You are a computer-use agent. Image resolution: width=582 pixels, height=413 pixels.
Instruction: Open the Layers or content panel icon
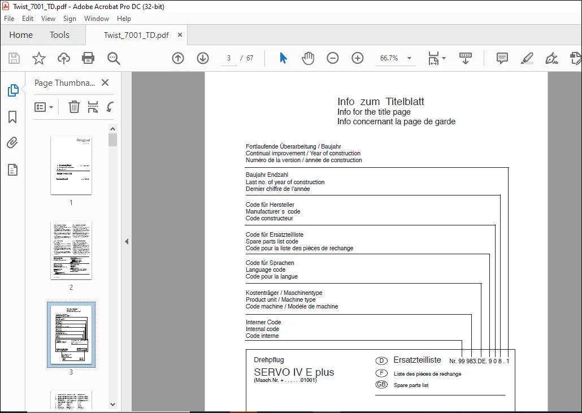(x=12, y=170)
